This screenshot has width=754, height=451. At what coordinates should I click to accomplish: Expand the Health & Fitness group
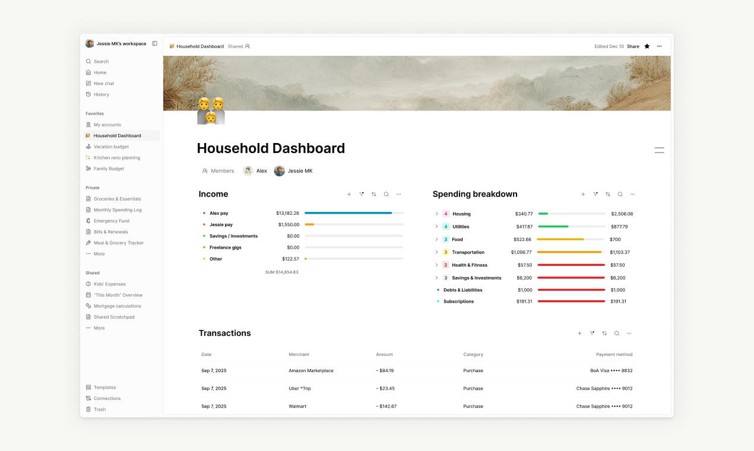[x=436, y=265]
